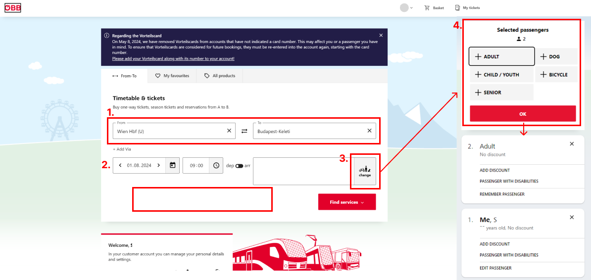Viewport: 591px width, 280px height.
Task: Swap From and To stations
Action: pos(244,131)
